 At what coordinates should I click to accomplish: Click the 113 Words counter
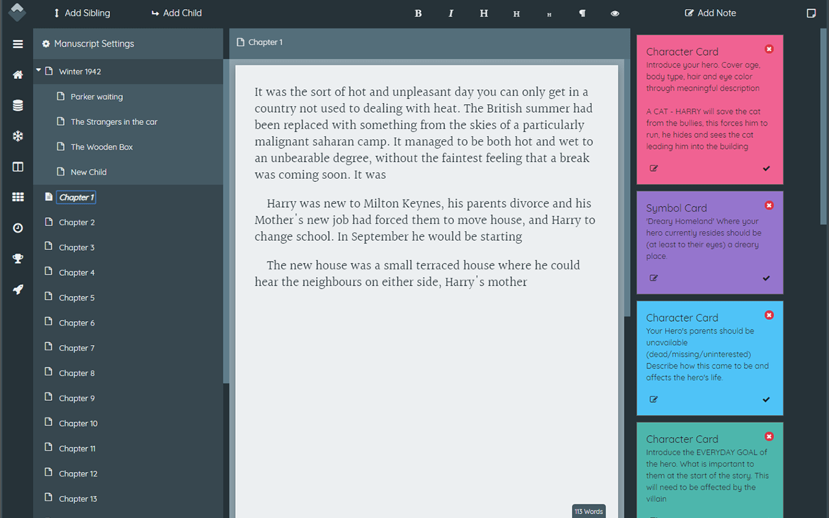(x=588, y=511)
